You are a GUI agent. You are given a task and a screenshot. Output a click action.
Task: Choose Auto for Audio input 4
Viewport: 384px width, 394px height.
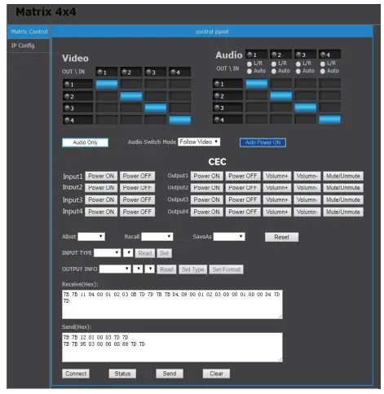(323, 72)
